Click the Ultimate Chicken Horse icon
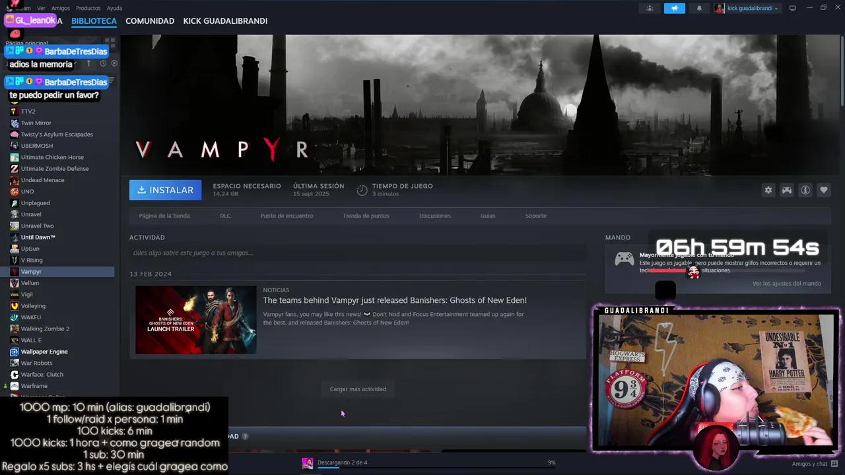Screen dimensions: 845x475 pyautogui.click(x=15, y=157)
